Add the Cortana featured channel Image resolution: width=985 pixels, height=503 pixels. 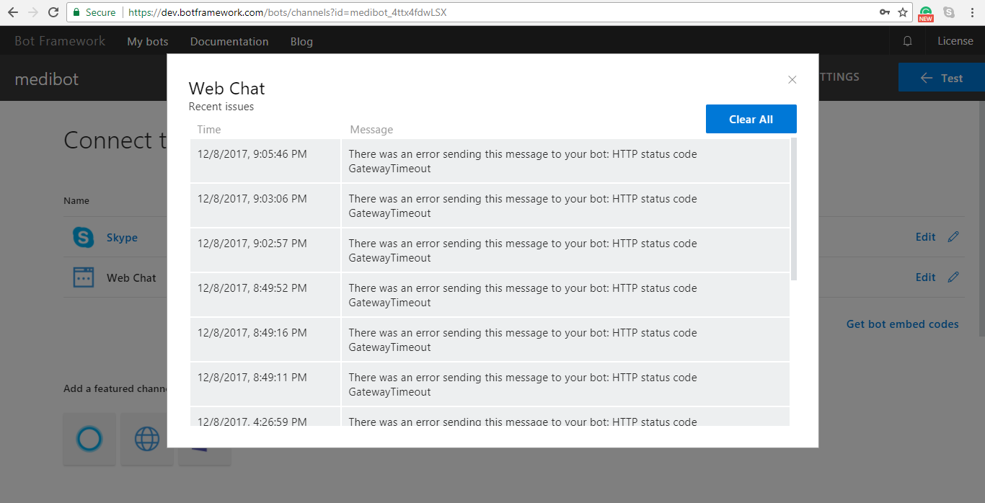coord(89,438)
